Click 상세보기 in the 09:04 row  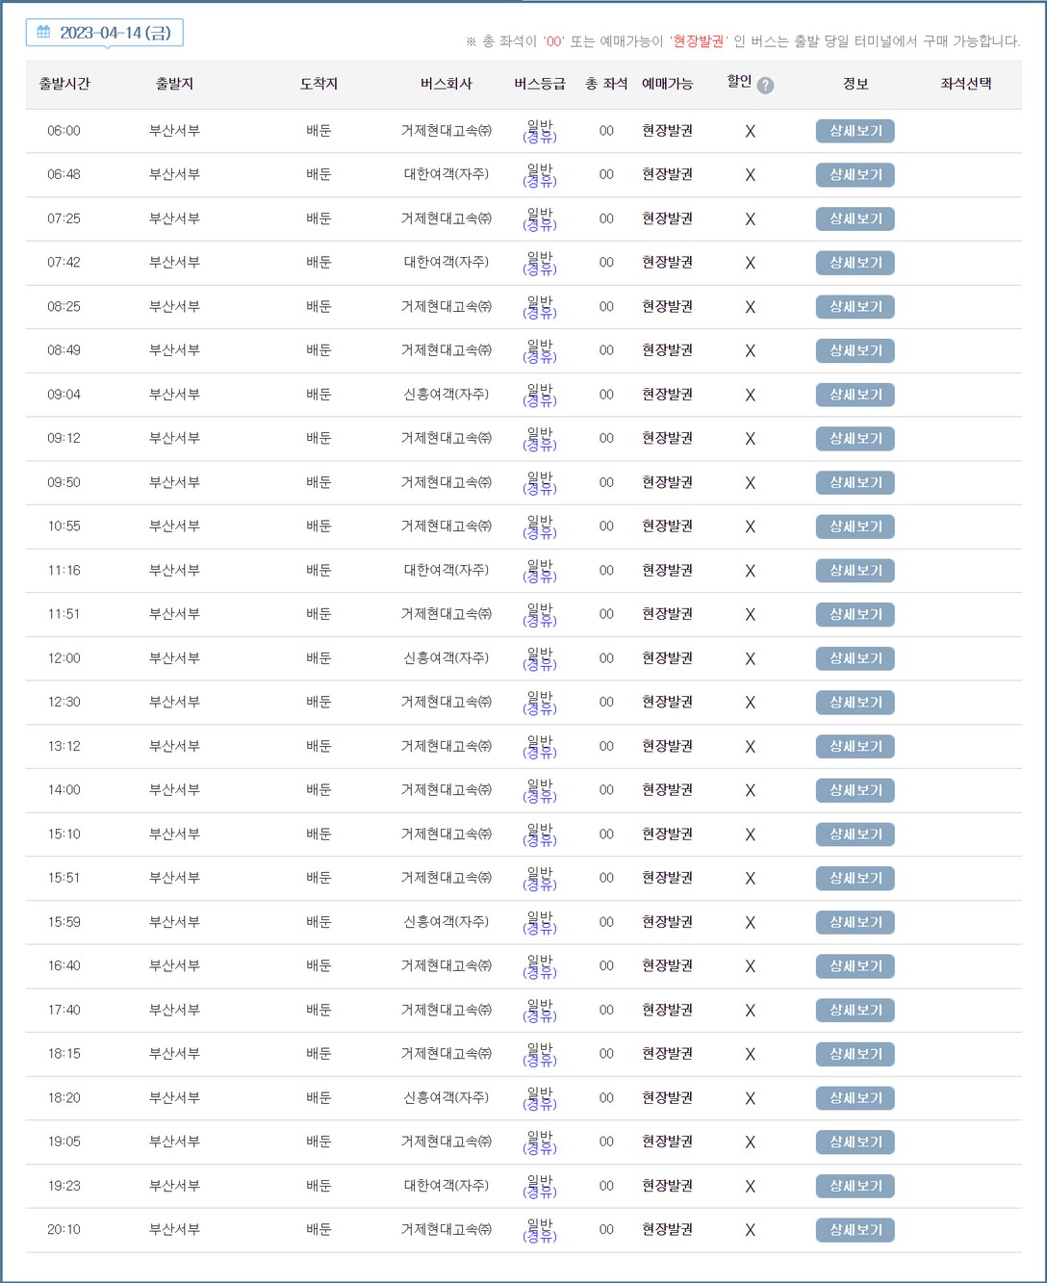(855, 395)
